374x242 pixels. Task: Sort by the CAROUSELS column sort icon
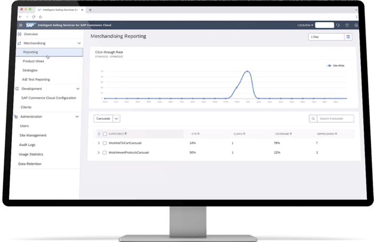click(x=126, y=134)
